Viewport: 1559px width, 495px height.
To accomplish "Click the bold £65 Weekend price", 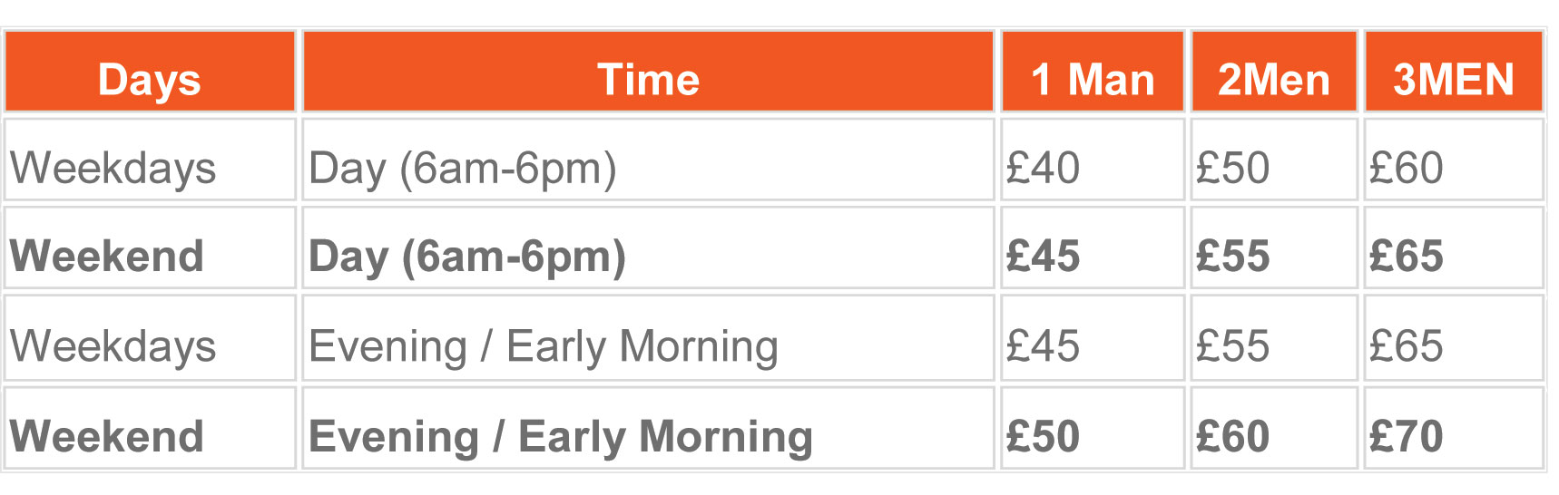I will point(1454,247).
